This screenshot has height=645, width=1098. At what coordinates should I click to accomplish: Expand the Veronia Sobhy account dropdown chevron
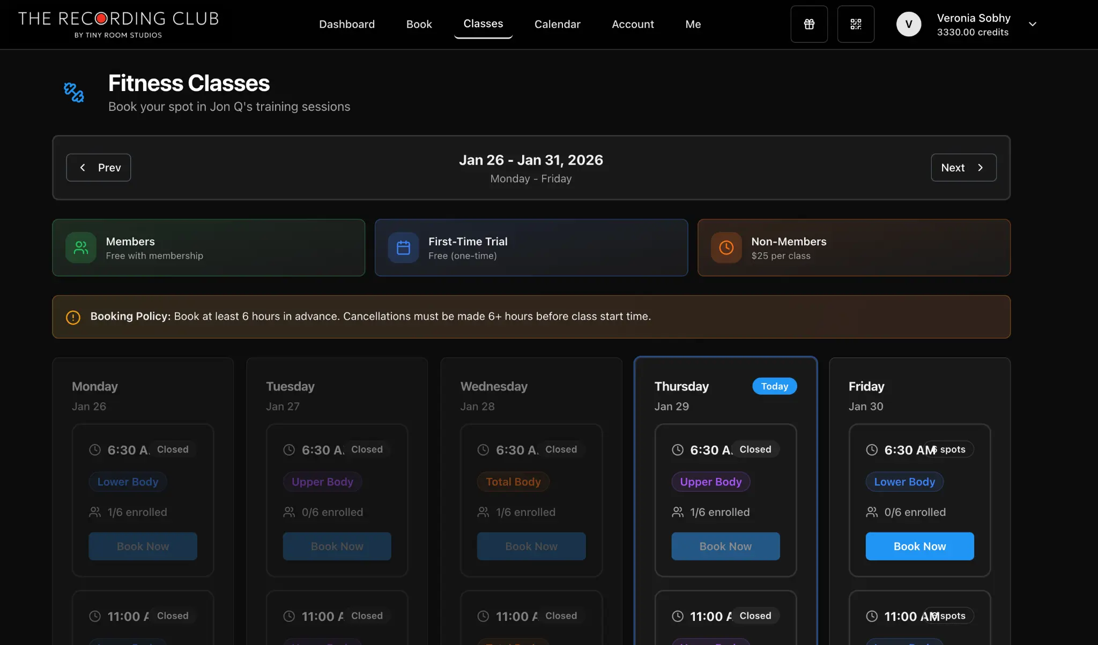[x=1033, y=24]
